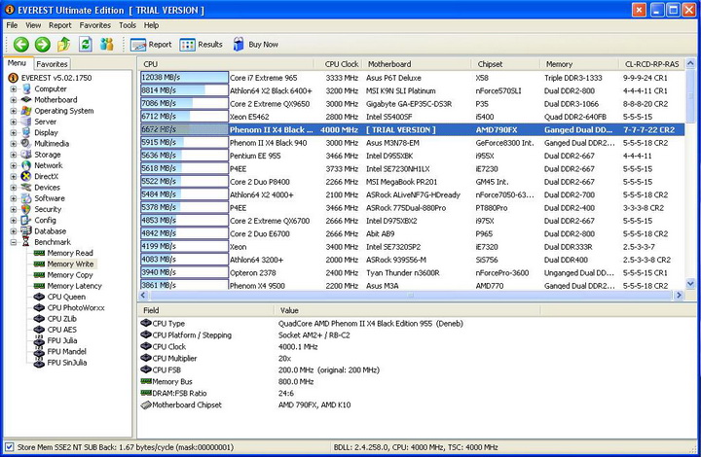701x457 pixels.
Task: Expand the Multimedia tree node
Action: (14, 144)
